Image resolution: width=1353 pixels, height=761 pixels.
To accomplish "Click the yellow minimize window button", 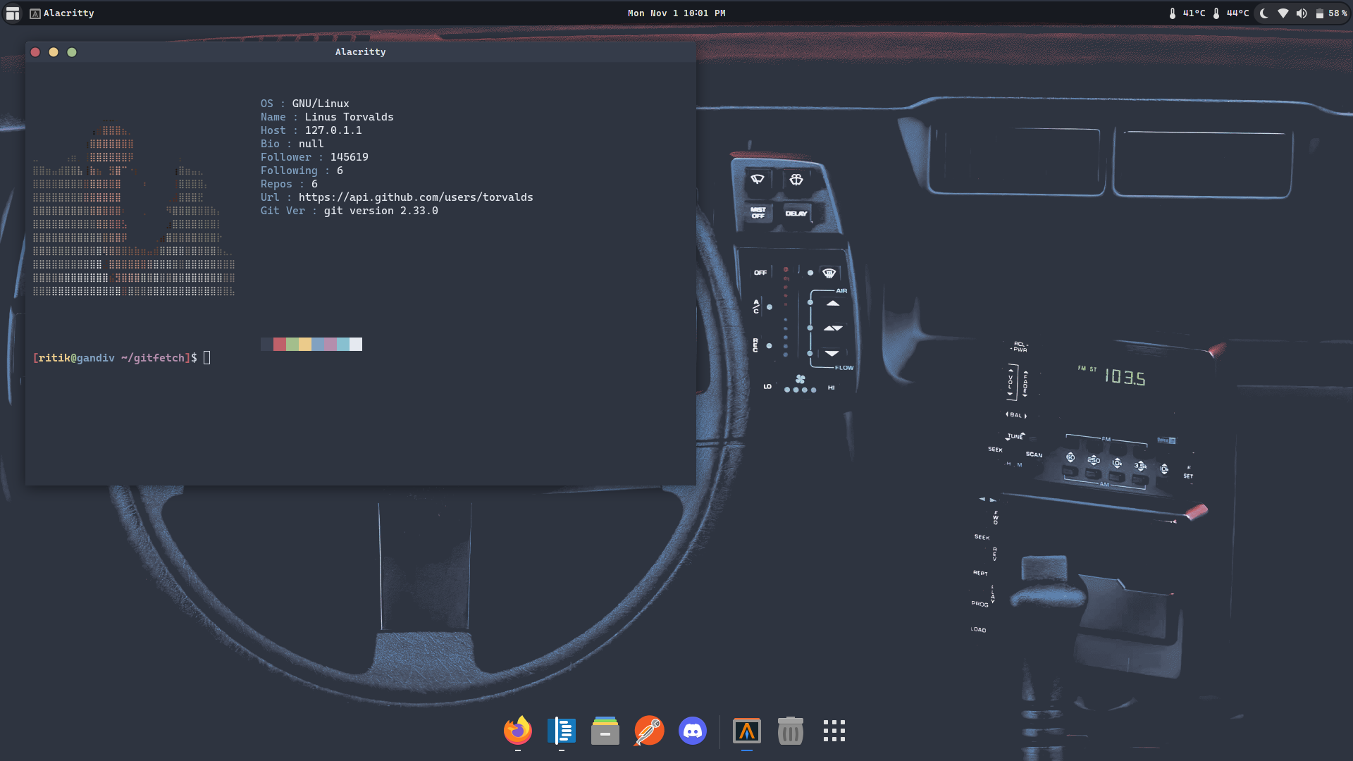I will point(54,52).
